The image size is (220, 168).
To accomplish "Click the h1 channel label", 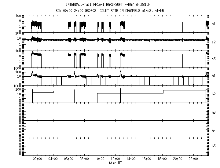I will point(214,76).
